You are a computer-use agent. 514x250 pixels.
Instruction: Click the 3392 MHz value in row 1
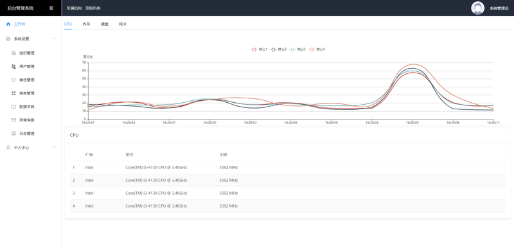coord(229,167)
